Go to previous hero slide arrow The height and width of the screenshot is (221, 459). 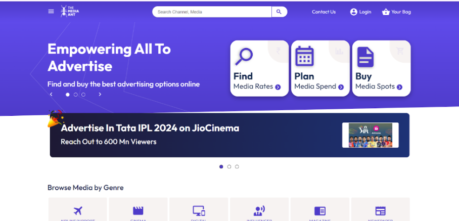[51, 94]
